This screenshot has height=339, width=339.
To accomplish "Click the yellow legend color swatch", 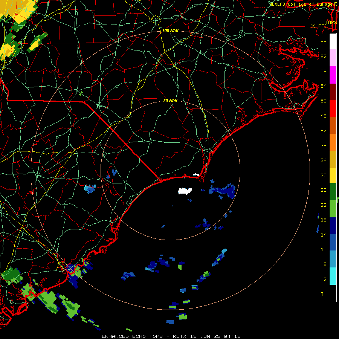I will point(333,176).
